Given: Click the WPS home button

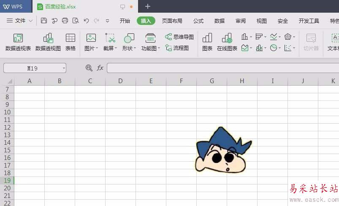Looking at the screenshot, I should click(x=16, y=6).
